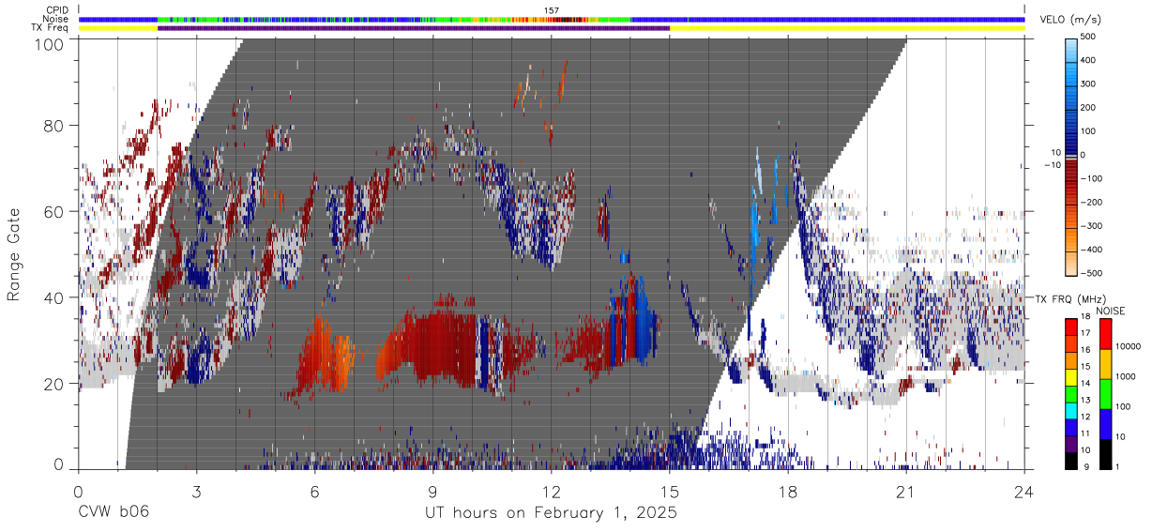Click the 24 label on UT hours axis
Viewport: 1152px width, 532px height.
coord(1024,492)
